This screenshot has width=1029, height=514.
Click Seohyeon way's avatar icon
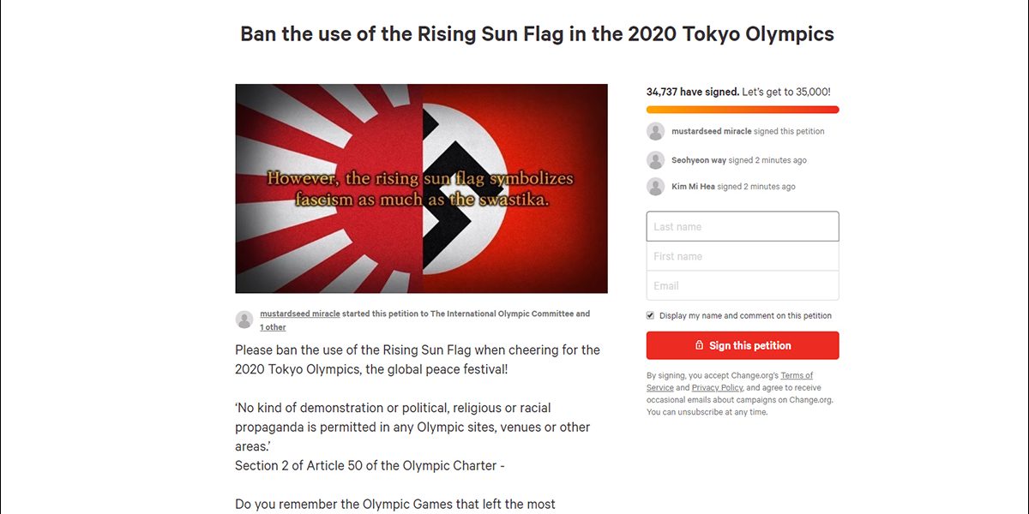(x=655, y=159)
